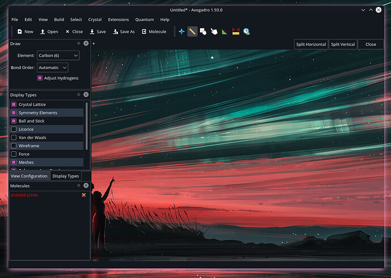Click the Display Types list scrollbar

[87, 126]
